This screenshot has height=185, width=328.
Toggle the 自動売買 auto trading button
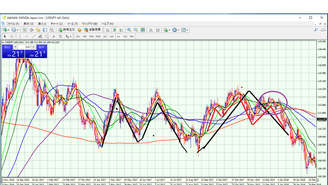tap(92, 30)
